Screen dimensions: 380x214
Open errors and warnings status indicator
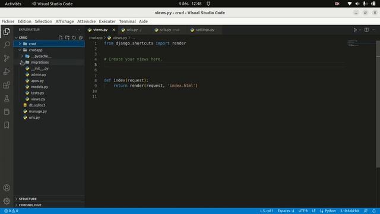[11, 211]
